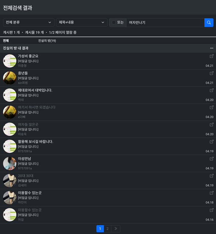Click the 04.18 date entry
Screen dimensions: 216x234
[209, 202]
